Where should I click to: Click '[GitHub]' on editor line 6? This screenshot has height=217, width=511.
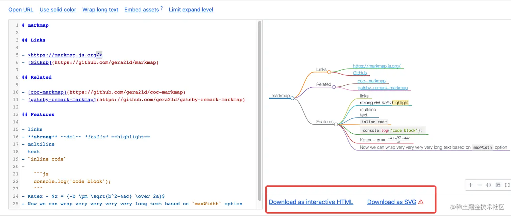pos(40,62)
